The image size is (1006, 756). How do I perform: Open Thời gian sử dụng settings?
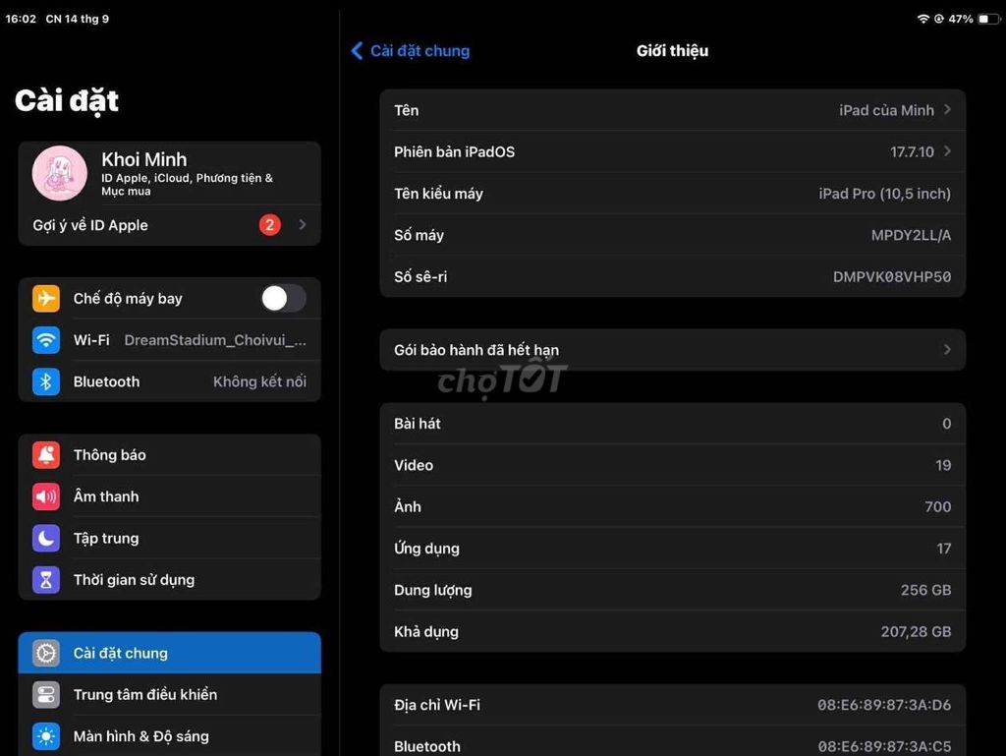(x=169, y=580)
